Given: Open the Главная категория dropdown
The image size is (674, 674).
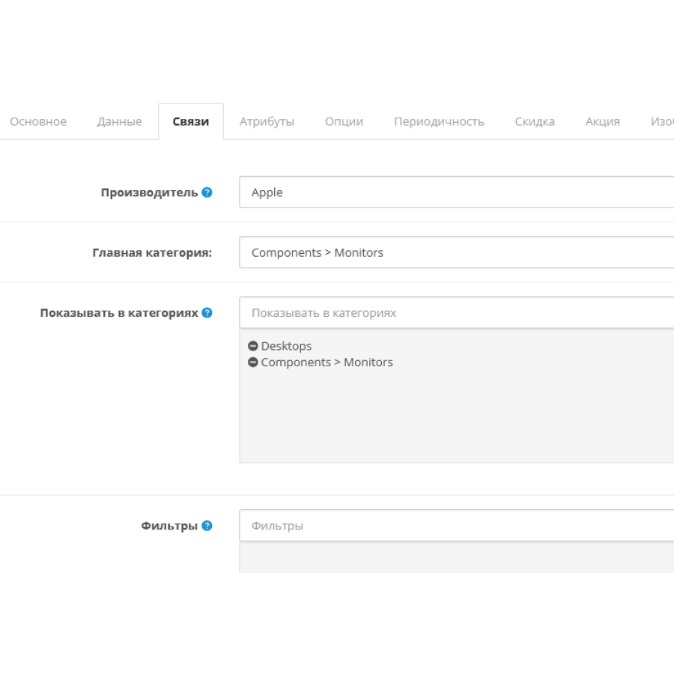Looking at the screenshot, I should click(x=457, y=252).
